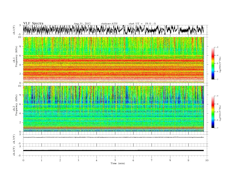Screen dimensions: 233x180
Task: Click time axis tick label "8"
Action: pyautogui.click(x=170, y=160)
